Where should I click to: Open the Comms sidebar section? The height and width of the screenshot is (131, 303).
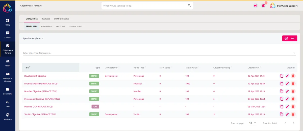click(8, 35)
